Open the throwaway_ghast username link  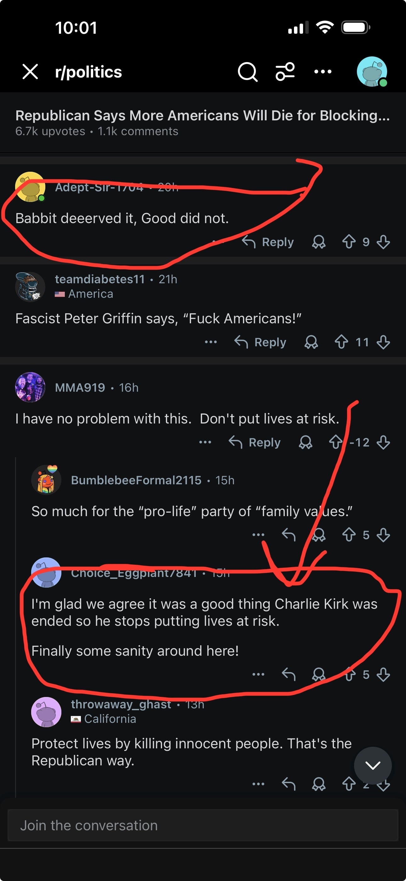(x=121, y=704)
